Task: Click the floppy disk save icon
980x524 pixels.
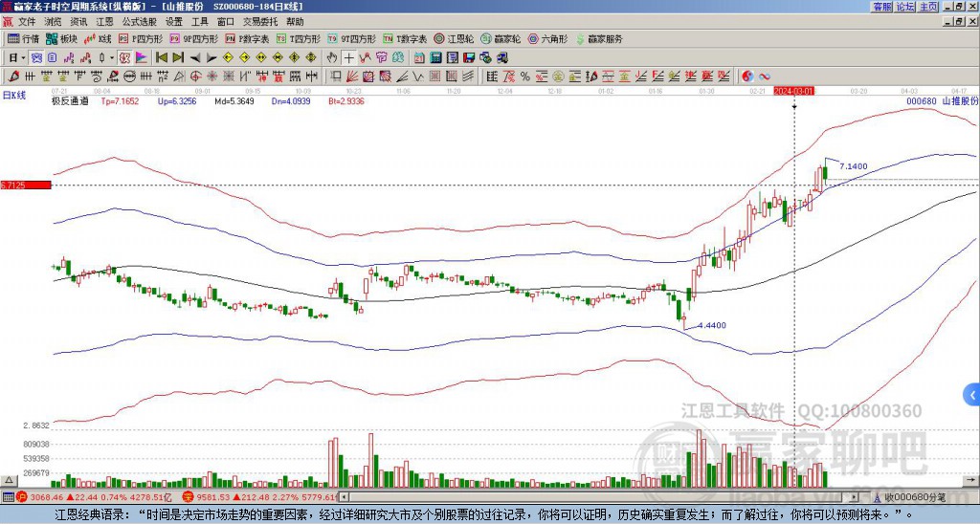Action: coord(469,58)
